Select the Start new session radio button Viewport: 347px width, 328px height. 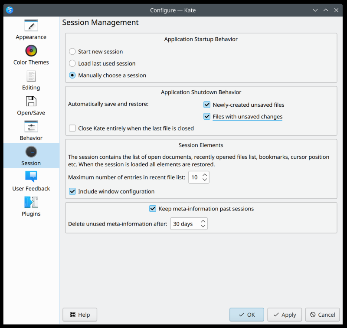(72, 52)
